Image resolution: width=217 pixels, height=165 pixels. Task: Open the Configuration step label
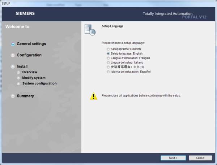(29, 55)
